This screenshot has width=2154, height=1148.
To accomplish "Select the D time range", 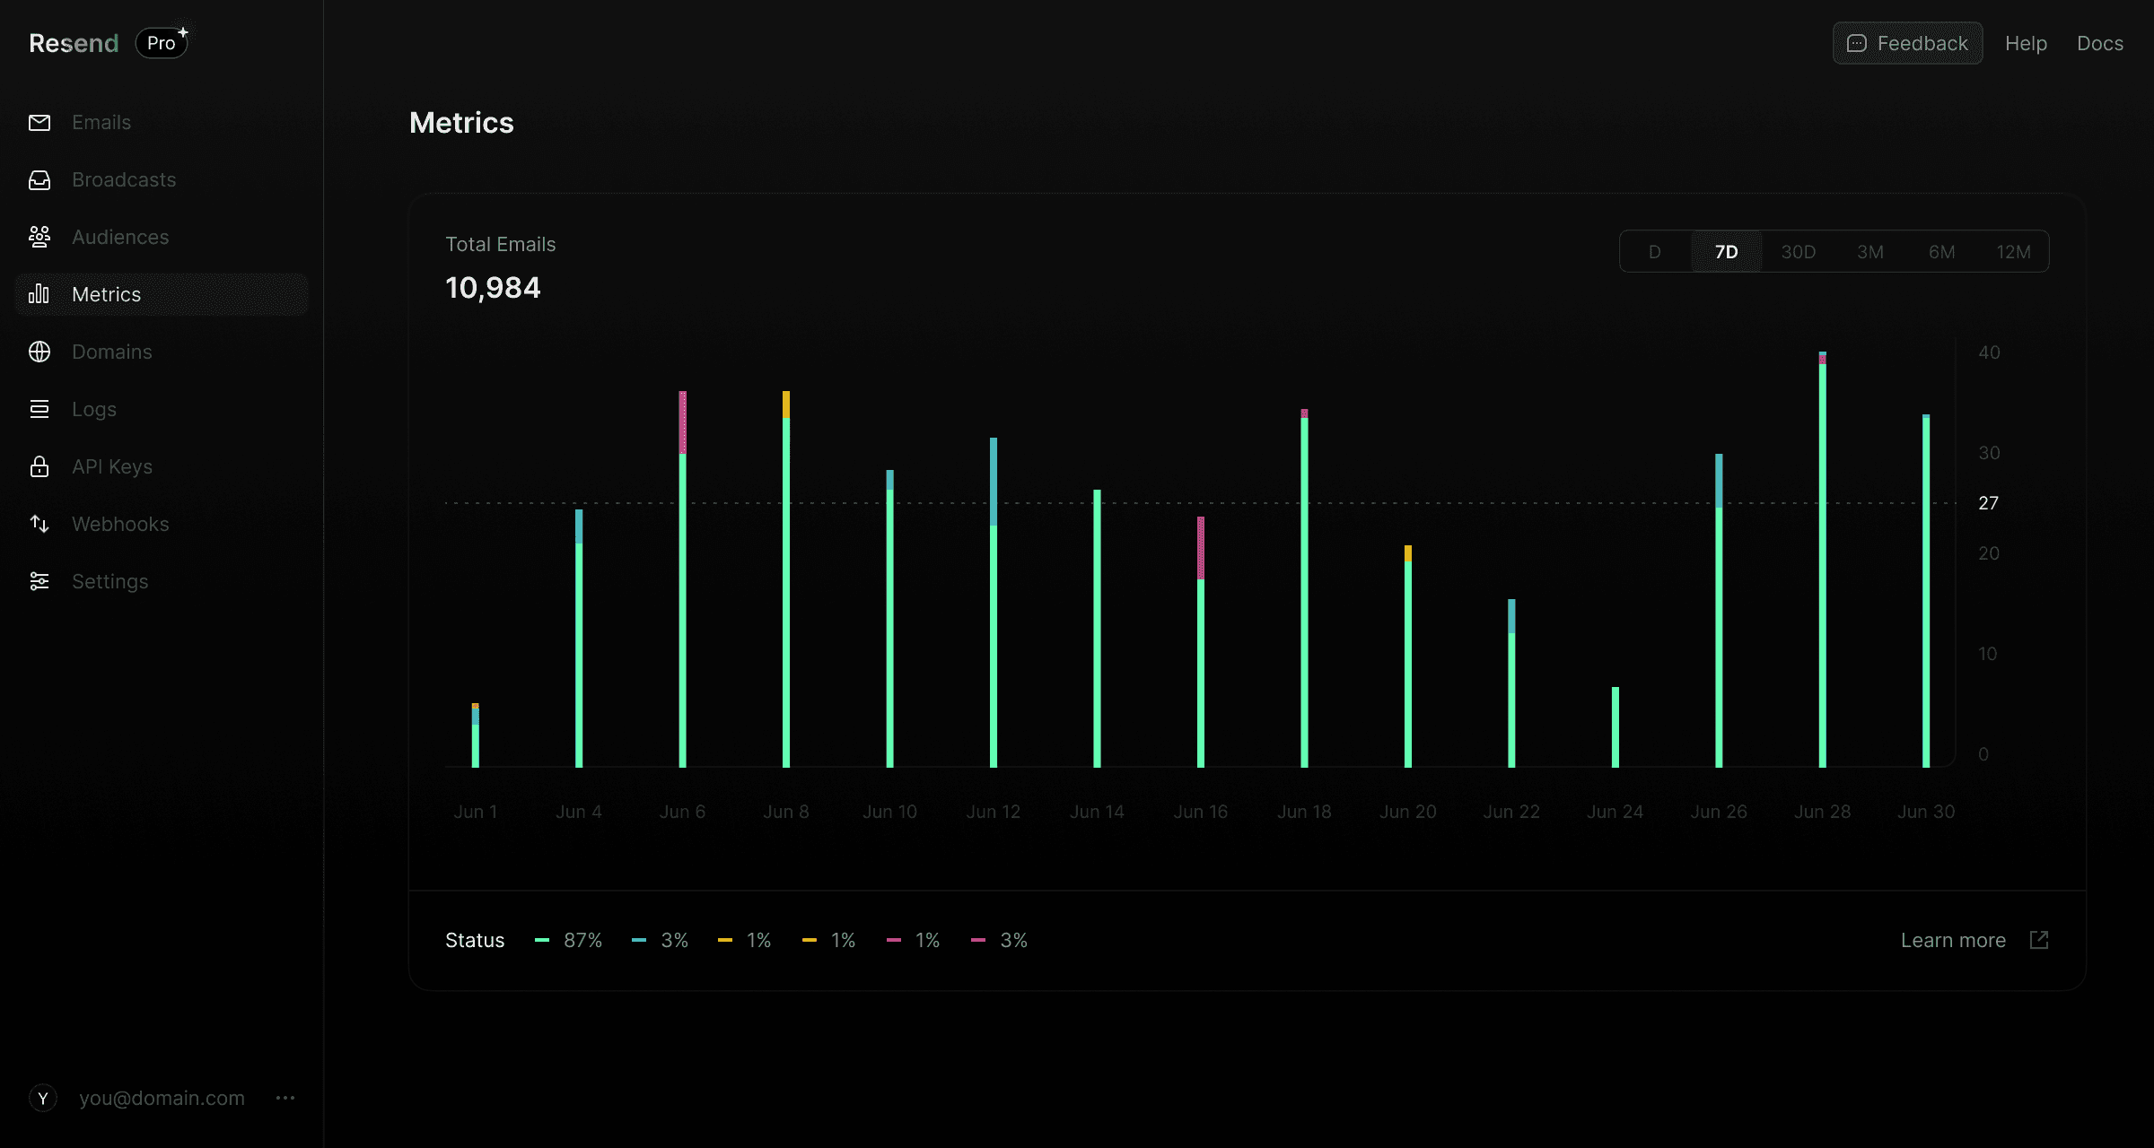I will coord(1655,252).
